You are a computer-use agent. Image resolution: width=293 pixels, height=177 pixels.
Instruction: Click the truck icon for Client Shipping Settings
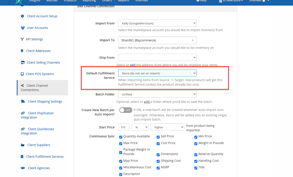[23, 102]
